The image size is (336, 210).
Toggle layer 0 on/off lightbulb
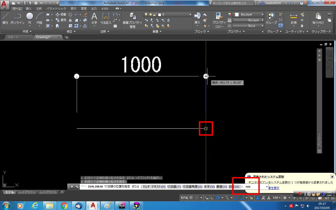pos(146,14)
